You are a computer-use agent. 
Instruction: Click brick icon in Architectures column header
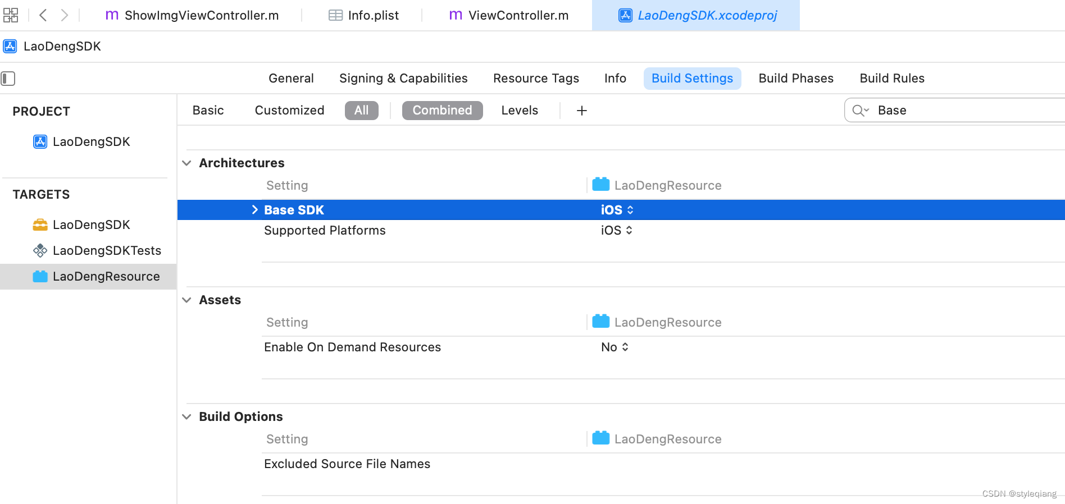[x=601, y=184]
